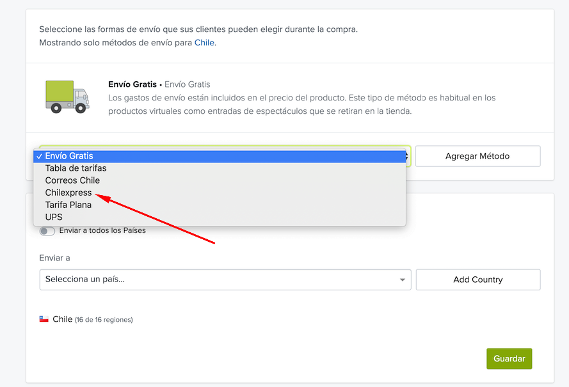
Task: Choose Tabla de tarifas from the list
Action: [x=76, y=168]
